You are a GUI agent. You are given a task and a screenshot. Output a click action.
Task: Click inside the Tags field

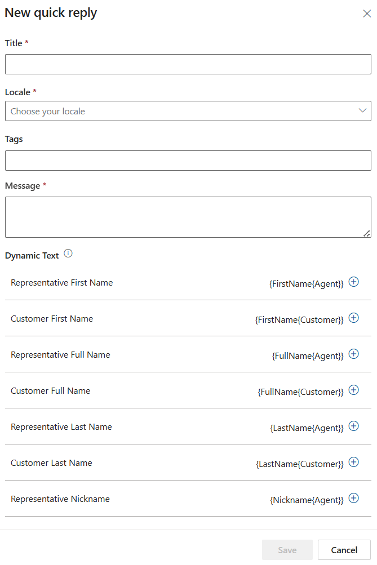pyautogui.click(x=188, y=161)
